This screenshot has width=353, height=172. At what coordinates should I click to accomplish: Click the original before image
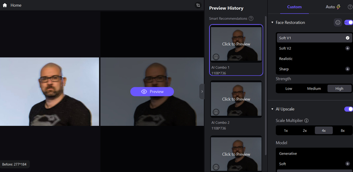coord(49,91)
